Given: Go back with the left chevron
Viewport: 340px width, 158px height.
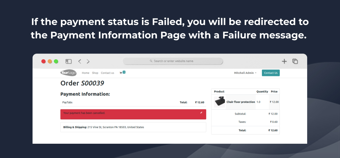Looking at the screenshot, I should coord(80,61).
